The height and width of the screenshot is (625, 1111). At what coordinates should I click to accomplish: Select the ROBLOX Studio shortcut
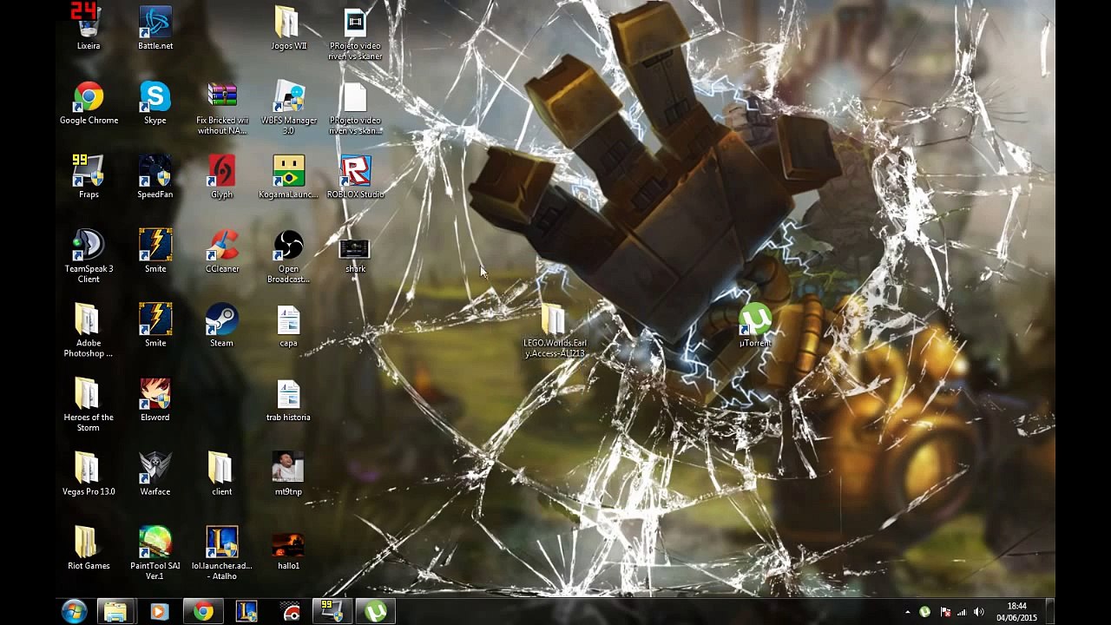point(355,176)
